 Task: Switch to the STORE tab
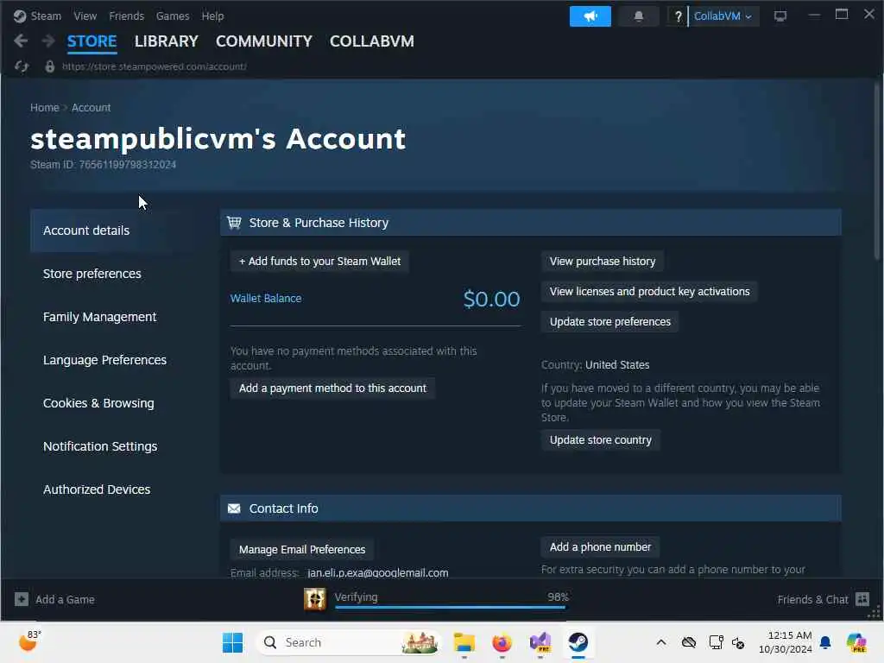tap(92, 41)
